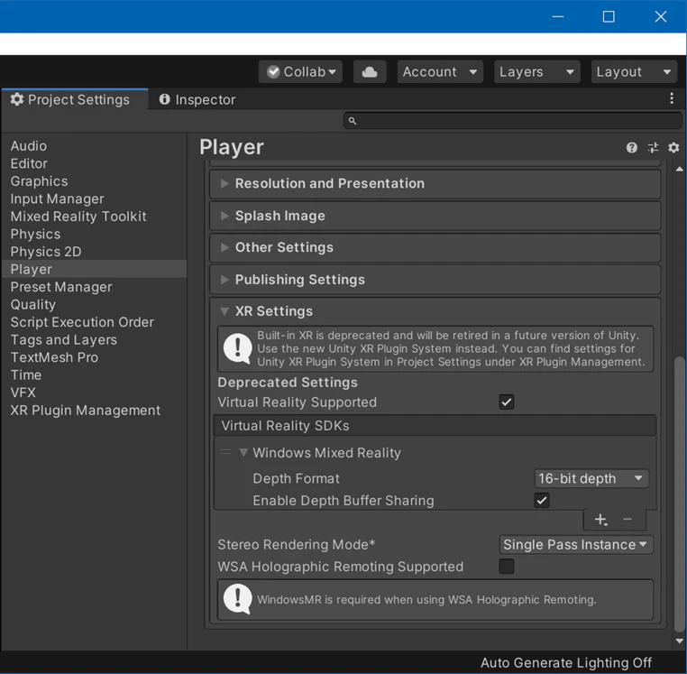
Task: Open the Layers dropdown
Action: pyautogui.click(x=537, y=72)
